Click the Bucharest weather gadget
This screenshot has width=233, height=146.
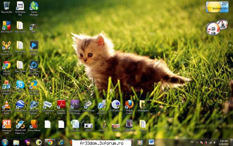click(217, 7)
